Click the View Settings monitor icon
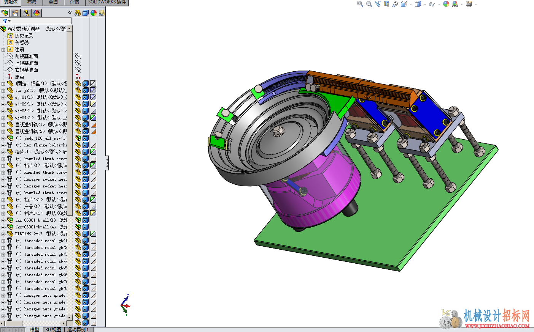 click(x=469, y=4)
